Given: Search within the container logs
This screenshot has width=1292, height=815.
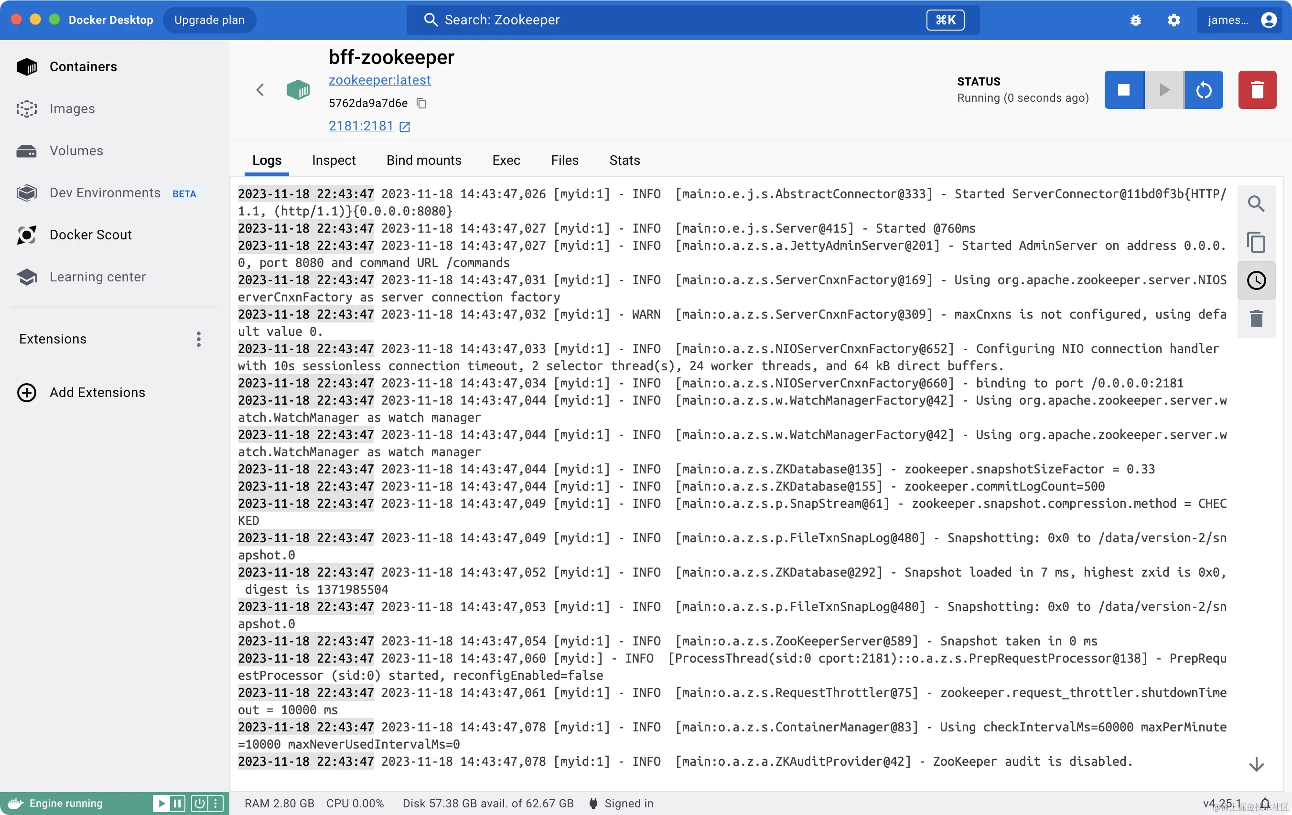Looking at the screenshot, I should coord(1256,204).
